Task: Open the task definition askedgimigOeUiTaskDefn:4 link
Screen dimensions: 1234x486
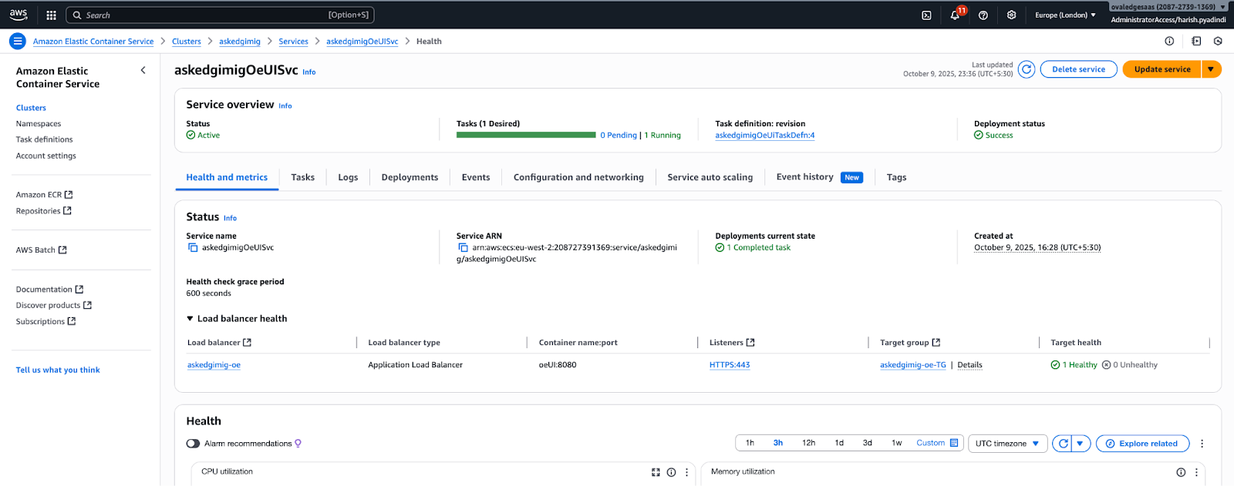Action: click(764, 136)
